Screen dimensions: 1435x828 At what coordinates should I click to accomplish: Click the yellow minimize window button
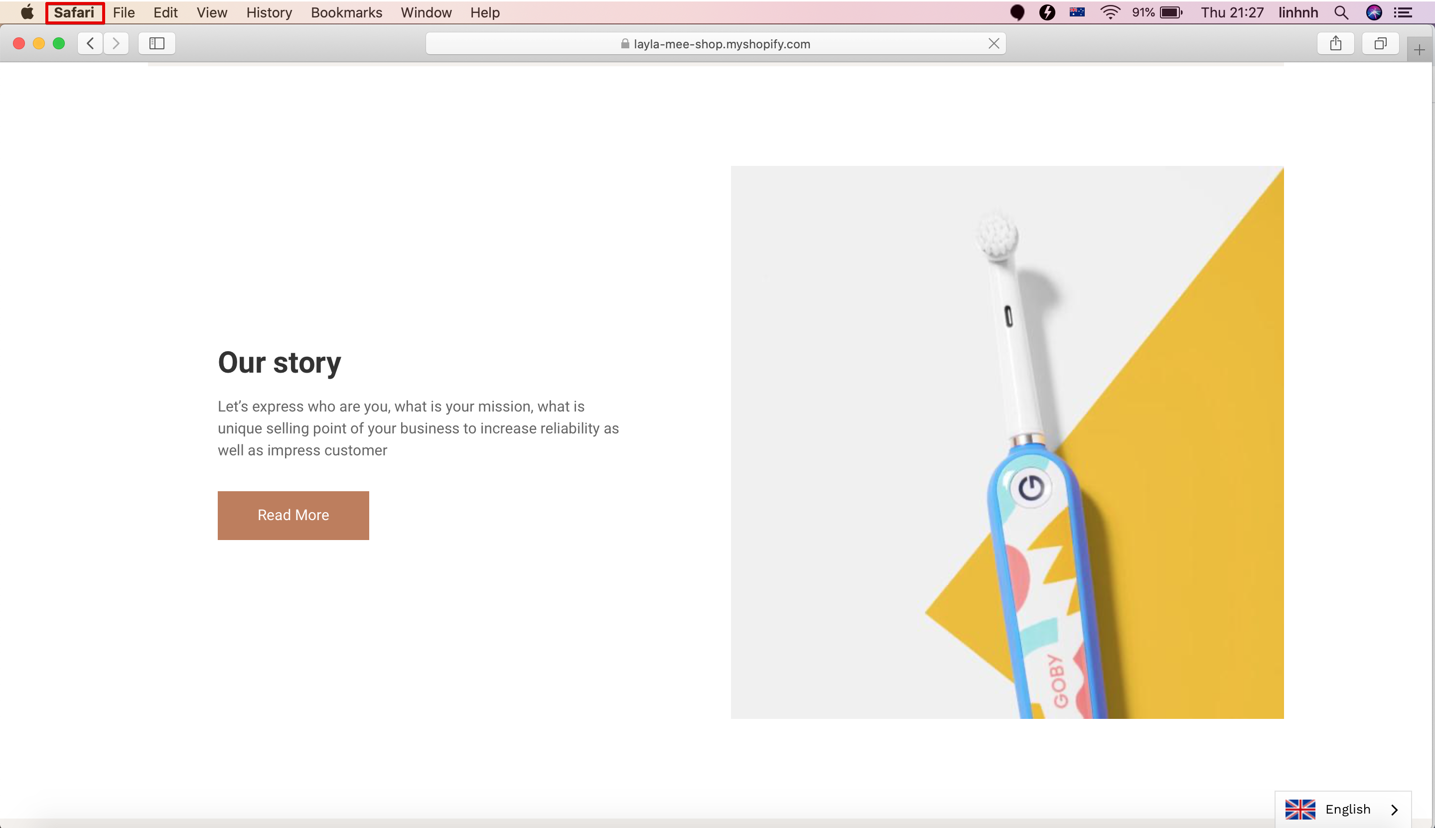(39, 44)
